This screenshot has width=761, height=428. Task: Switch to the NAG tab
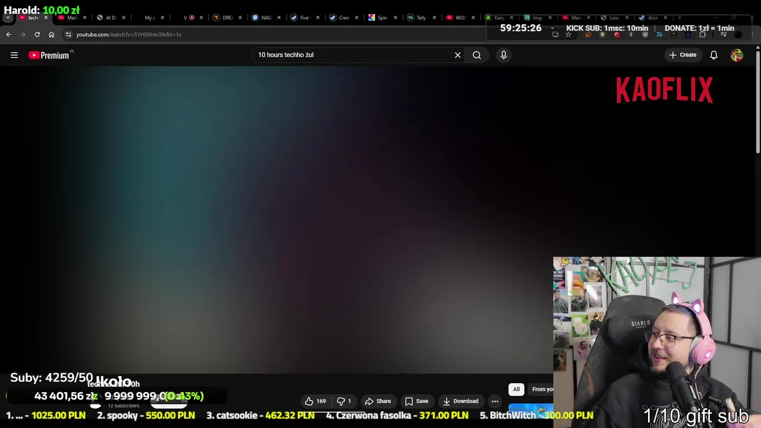tap(265, 18)
